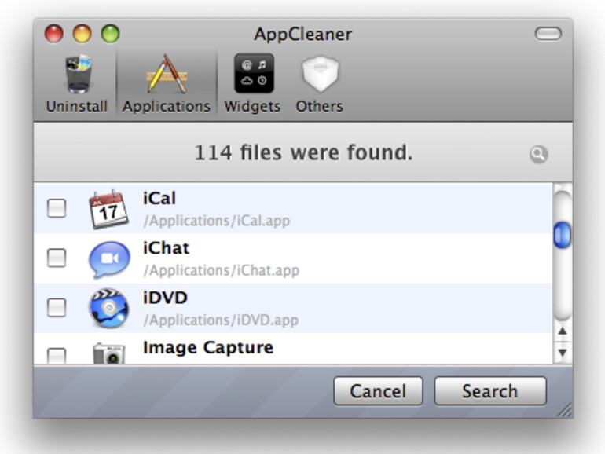
Task: Toggle the Image Capture checkbox
Action: [x=57, y=356]
